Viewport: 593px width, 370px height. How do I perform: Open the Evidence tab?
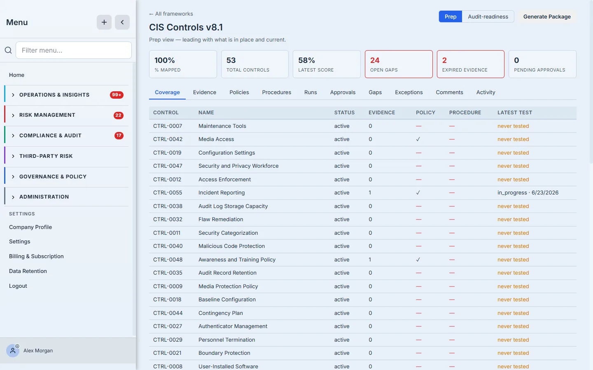tap(205, 92)
